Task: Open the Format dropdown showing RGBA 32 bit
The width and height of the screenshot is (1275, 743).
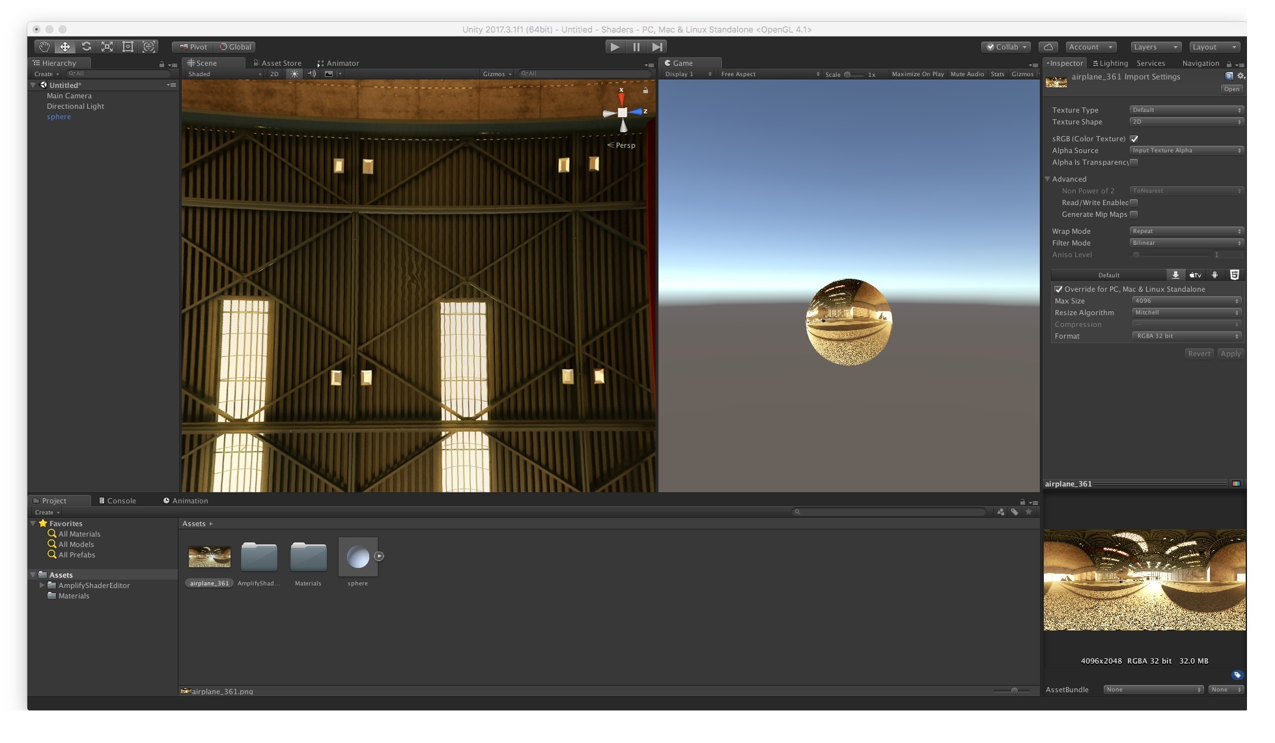Action: (x=1186, y=336)
